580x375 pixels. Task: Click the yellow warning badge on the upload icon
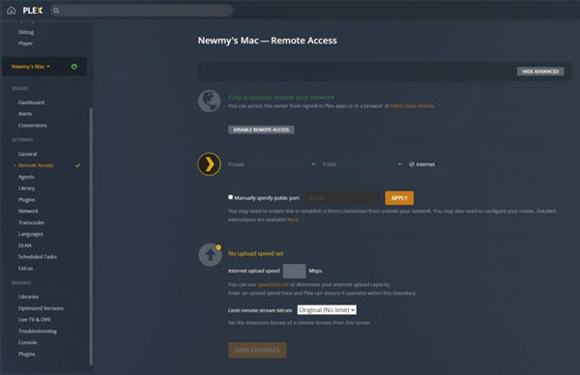tap(218, 247)
